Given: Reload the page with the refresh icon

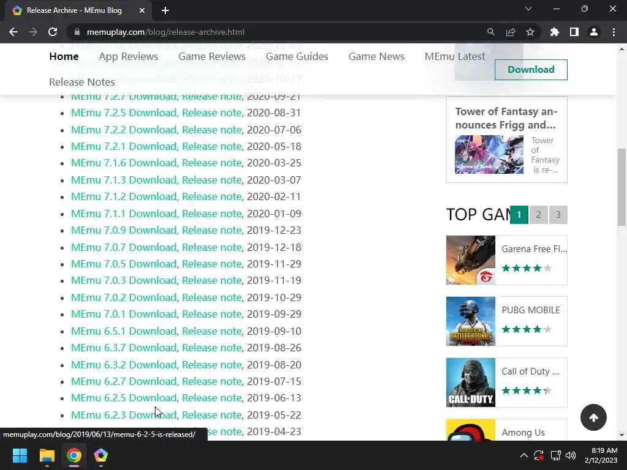Looking at the screenshot, I should 53,32.
